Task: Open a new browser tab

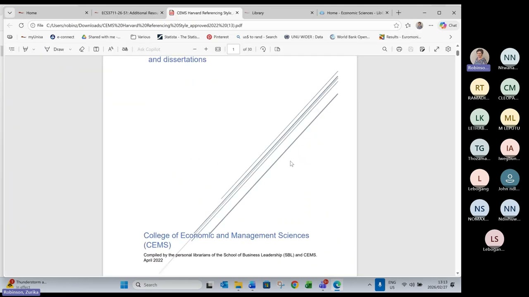Action: click(x=398, y=13)
